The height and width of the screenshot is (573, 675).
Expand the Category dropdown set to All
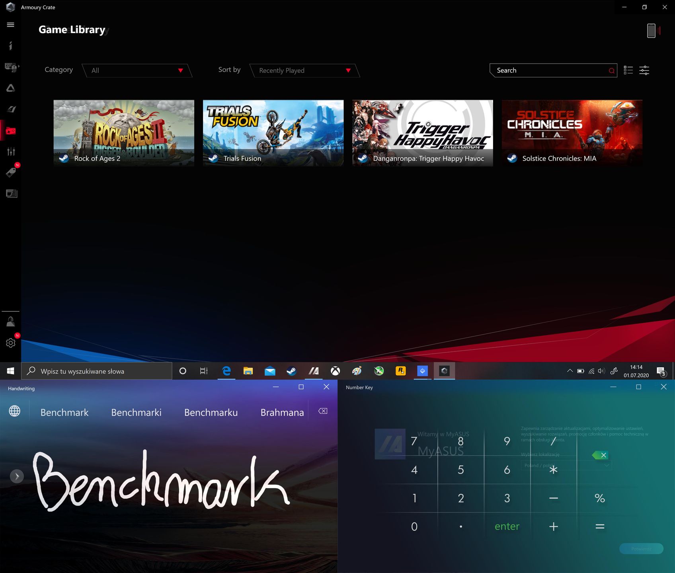tap(137, 70)
